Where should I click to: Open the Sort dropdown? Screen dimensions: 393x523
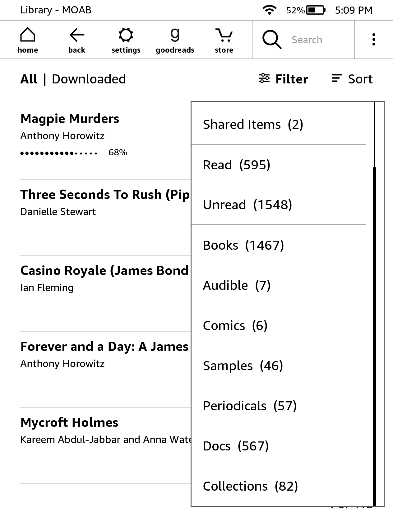click(352, 79)
